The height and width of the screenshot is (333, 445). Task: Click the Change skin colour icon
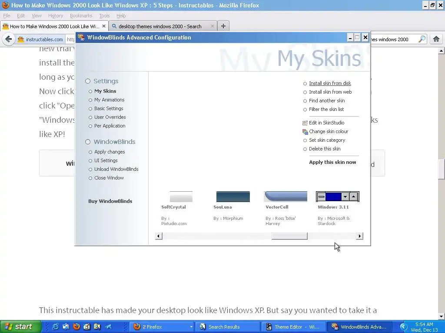coord(305,132)
